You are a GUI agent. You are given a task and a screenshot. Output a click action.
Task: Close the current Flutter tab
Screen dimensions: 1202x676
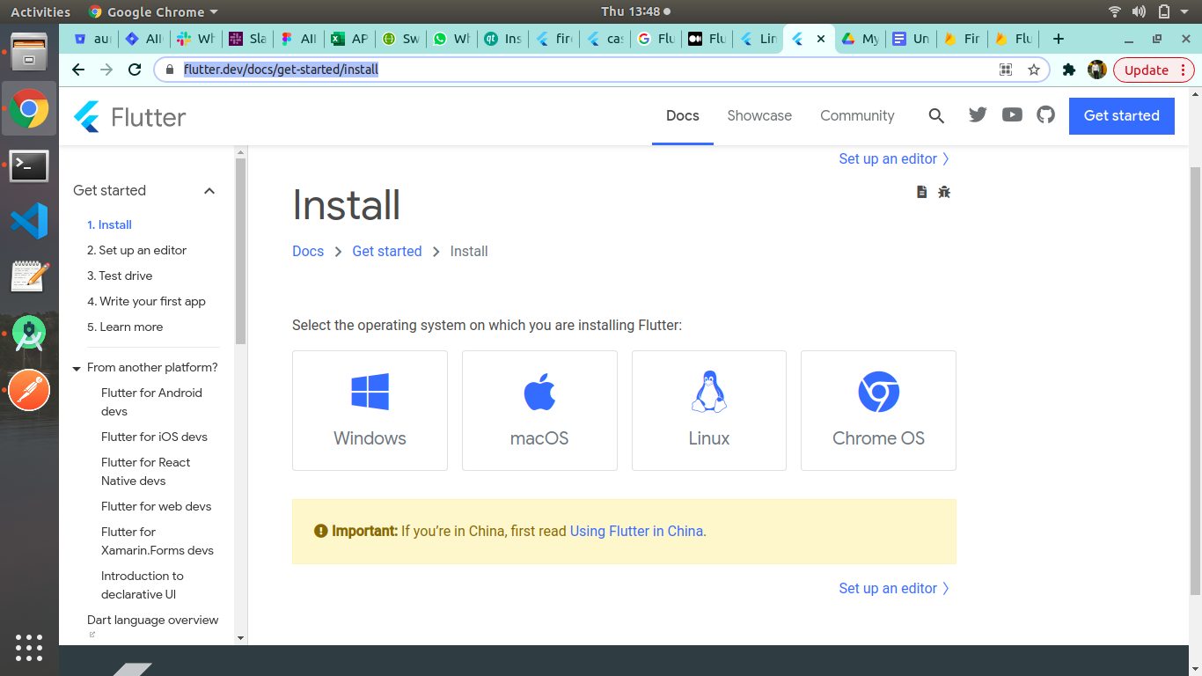coord(821,39)
